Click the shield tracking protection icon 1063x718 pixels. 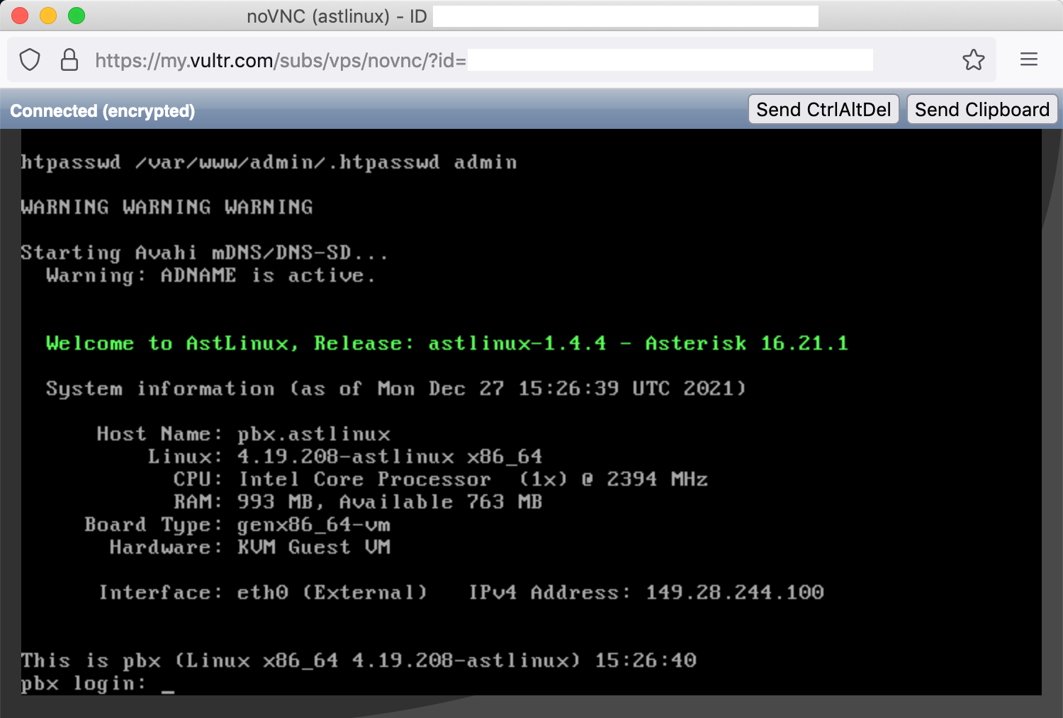click(x=30, y=60)
